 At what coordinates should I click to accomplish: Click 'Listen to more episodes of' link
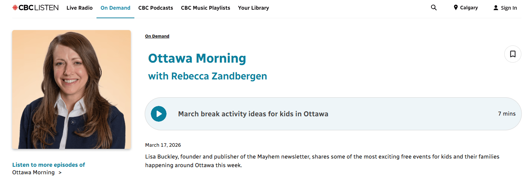(49, 165)
